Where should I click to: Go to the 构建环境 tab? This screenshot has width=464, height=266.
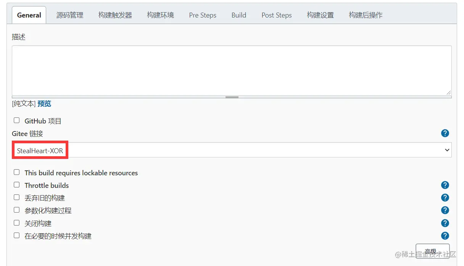[160, 15]
